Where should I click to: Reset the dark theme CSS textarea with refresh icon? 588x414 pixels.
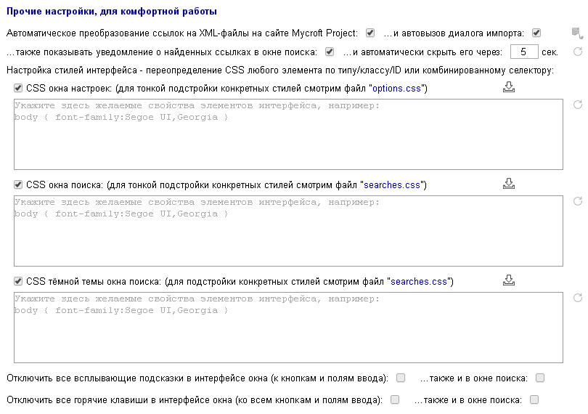(x=578, y=298)
